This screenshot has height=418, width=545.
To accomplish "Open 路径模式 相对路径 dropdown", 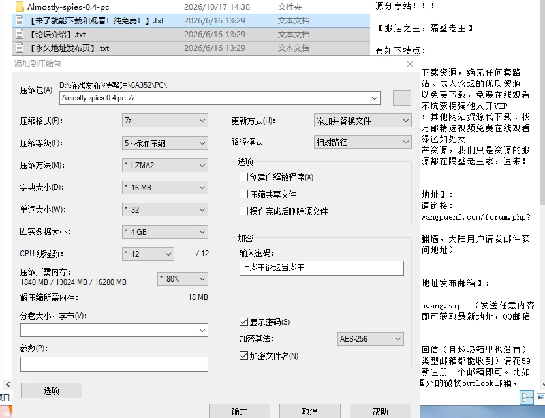I will 362,142.
